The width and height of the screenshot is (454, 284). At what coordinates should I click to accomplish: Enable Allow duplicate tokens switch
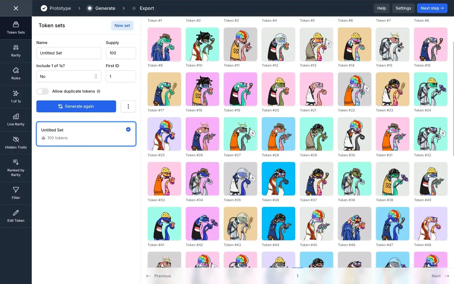tap(43, 91)
